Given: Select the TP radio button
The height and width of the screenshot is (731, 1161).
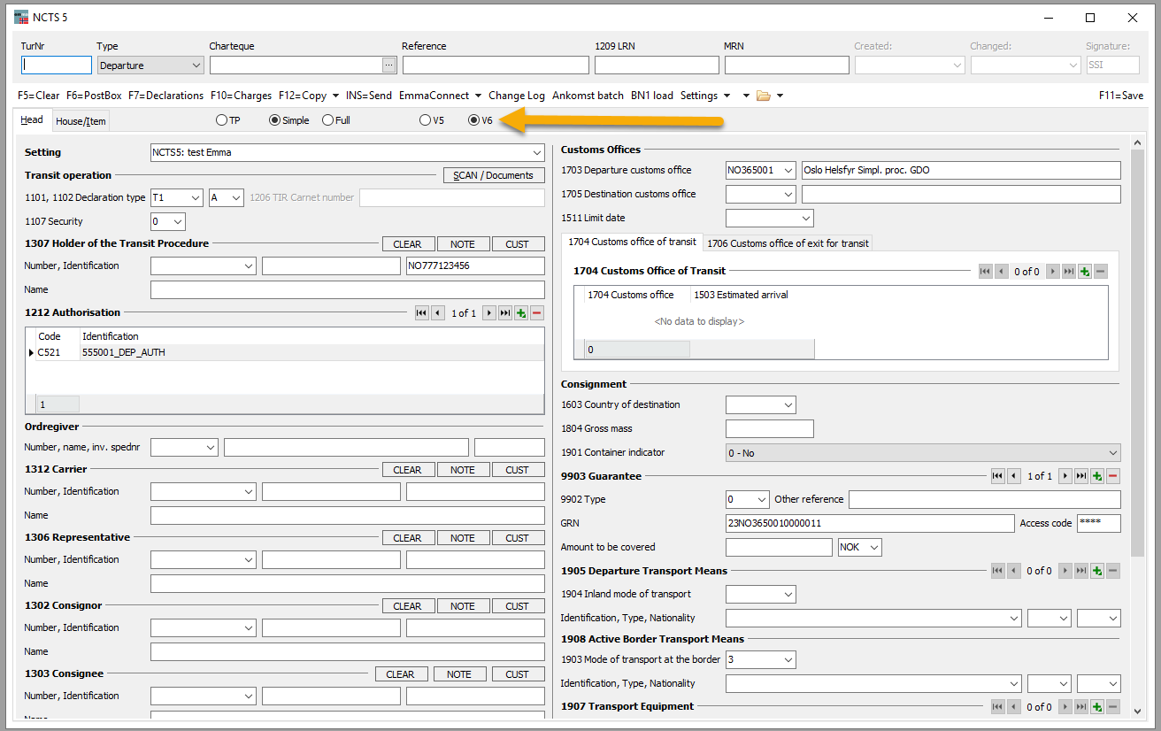Looking at the screenshot, I should pyautogui.click(x=221, y=120).
